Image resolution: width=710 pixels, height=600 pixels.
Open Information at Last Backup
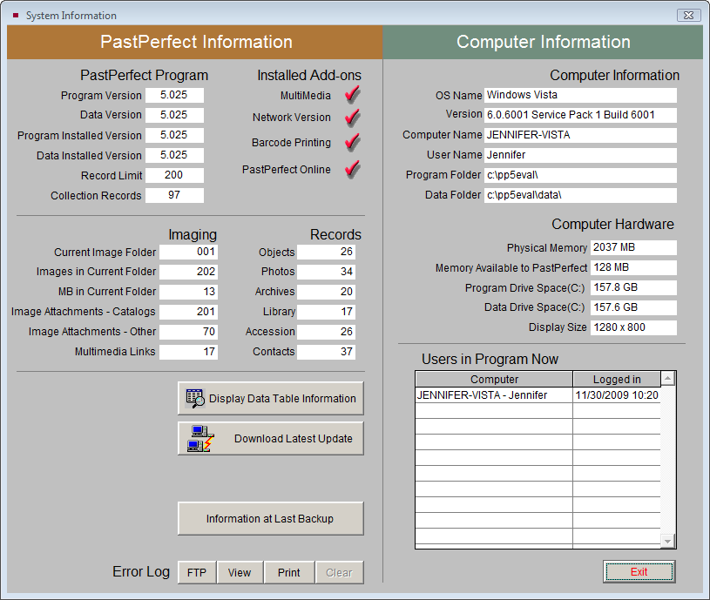[271, 518]
